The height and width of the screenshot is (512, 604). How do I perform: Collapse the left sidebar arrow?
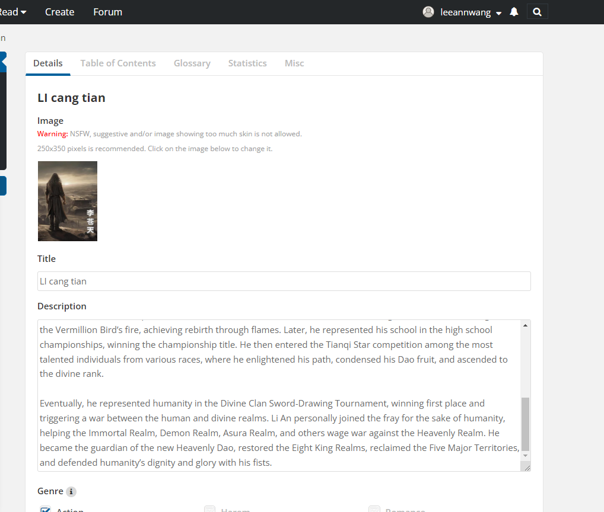click(3, 61)
